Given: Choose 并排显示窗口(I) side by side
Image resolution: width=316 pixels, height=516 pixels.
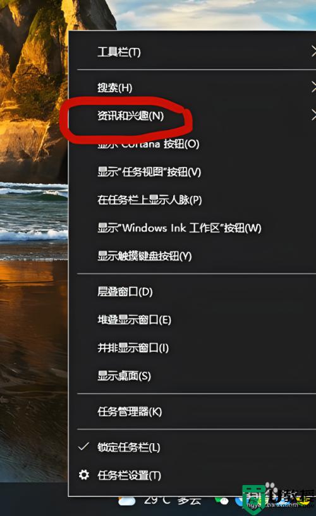Looking at the screenshot, I should coord(192,348).
